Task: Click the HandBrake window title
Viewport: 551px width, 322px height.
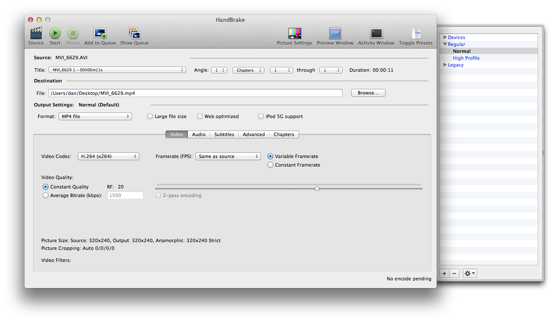Action: [x=230, y=20]
